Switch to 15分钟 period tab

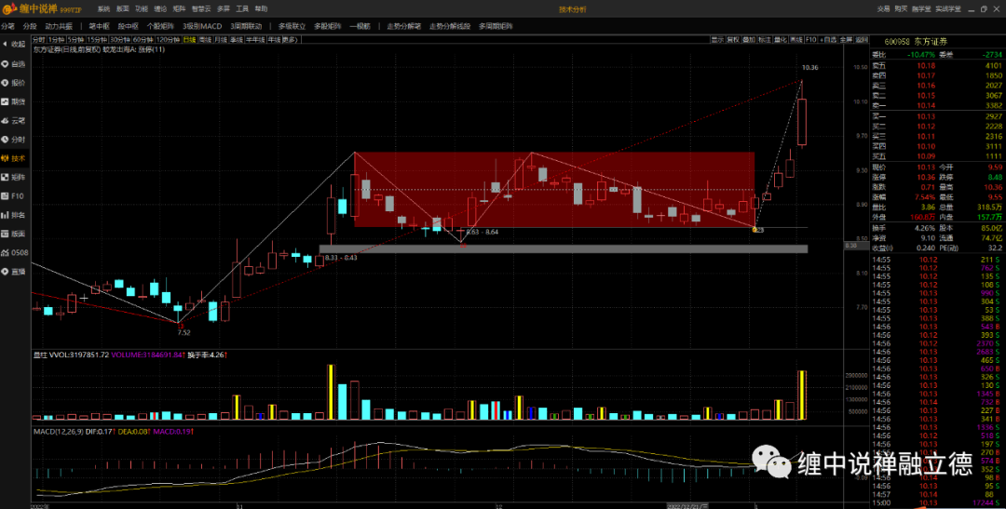coord(97,40)
